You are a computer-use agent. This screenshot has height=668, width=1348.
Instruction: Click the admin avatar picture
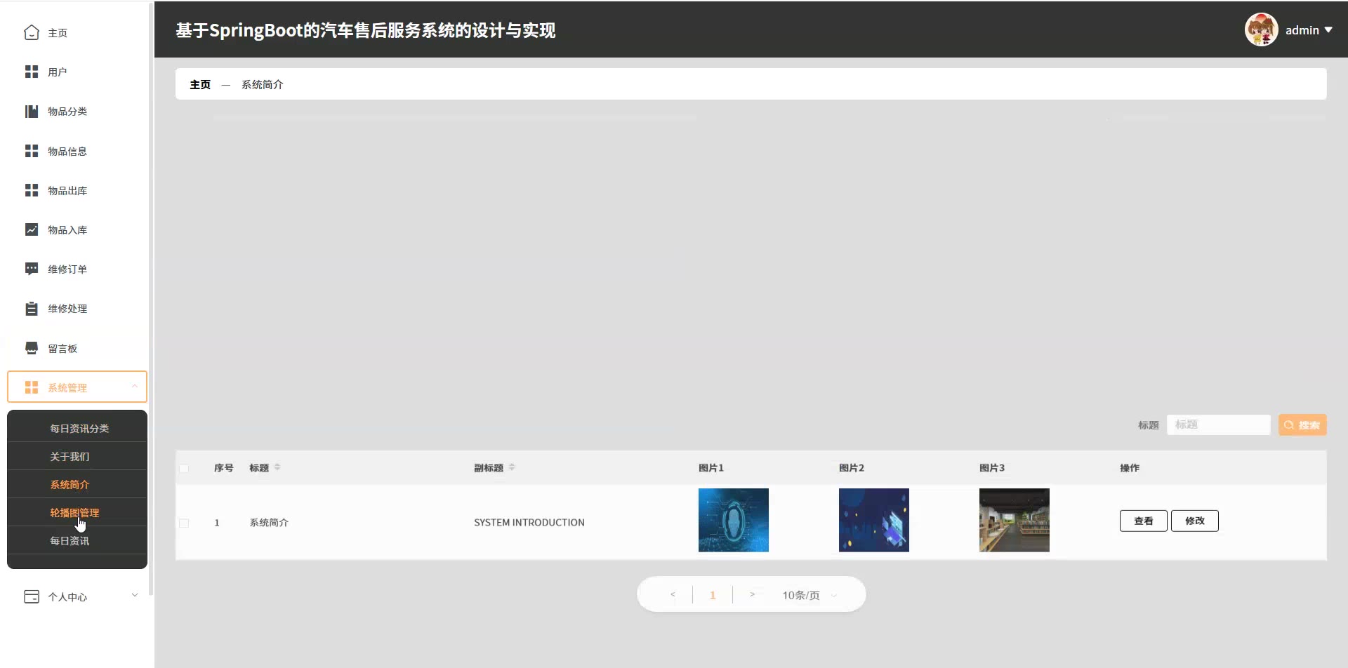(1262, 30)
